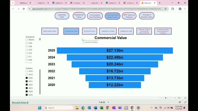198x111 pixels.
Task: Click inside the taskbar Search box
Action: (x=58, y=108)
